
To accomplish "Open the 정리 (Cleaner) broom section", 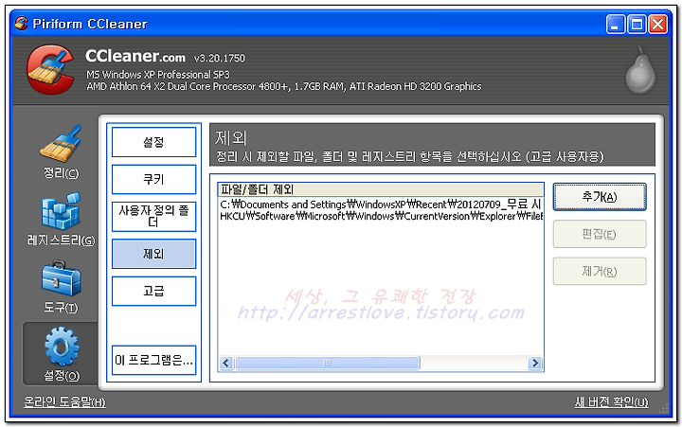I will click(61, 151).
